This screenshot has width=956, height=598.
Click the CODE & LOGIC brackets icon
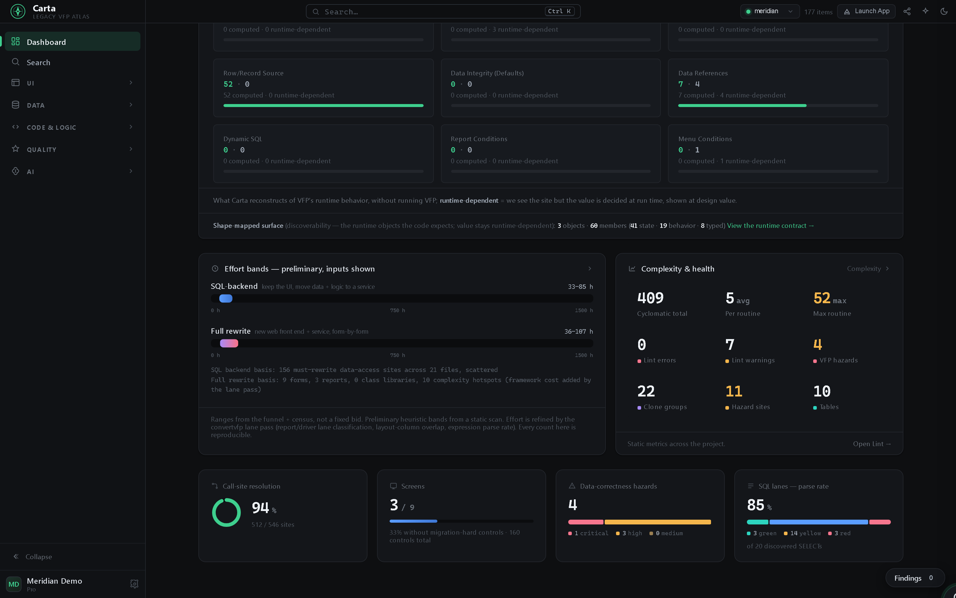click(x=16, y=127)
